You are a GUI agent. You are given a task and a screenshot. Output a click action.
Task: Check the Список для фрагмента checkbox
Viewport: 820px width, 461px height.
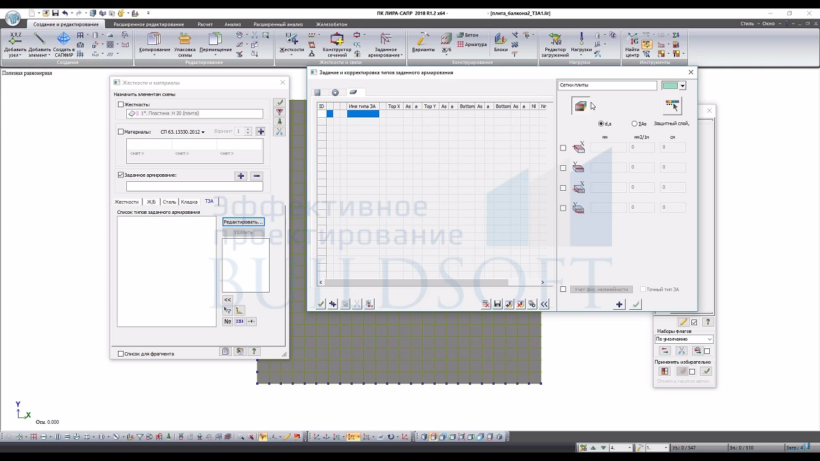120,353
